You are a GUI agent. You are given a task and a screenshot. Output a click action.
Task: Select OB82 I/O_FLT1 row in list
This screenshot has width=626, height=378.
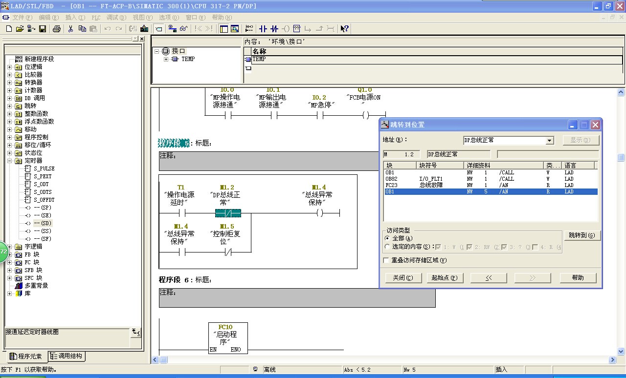tap(491, 179)
